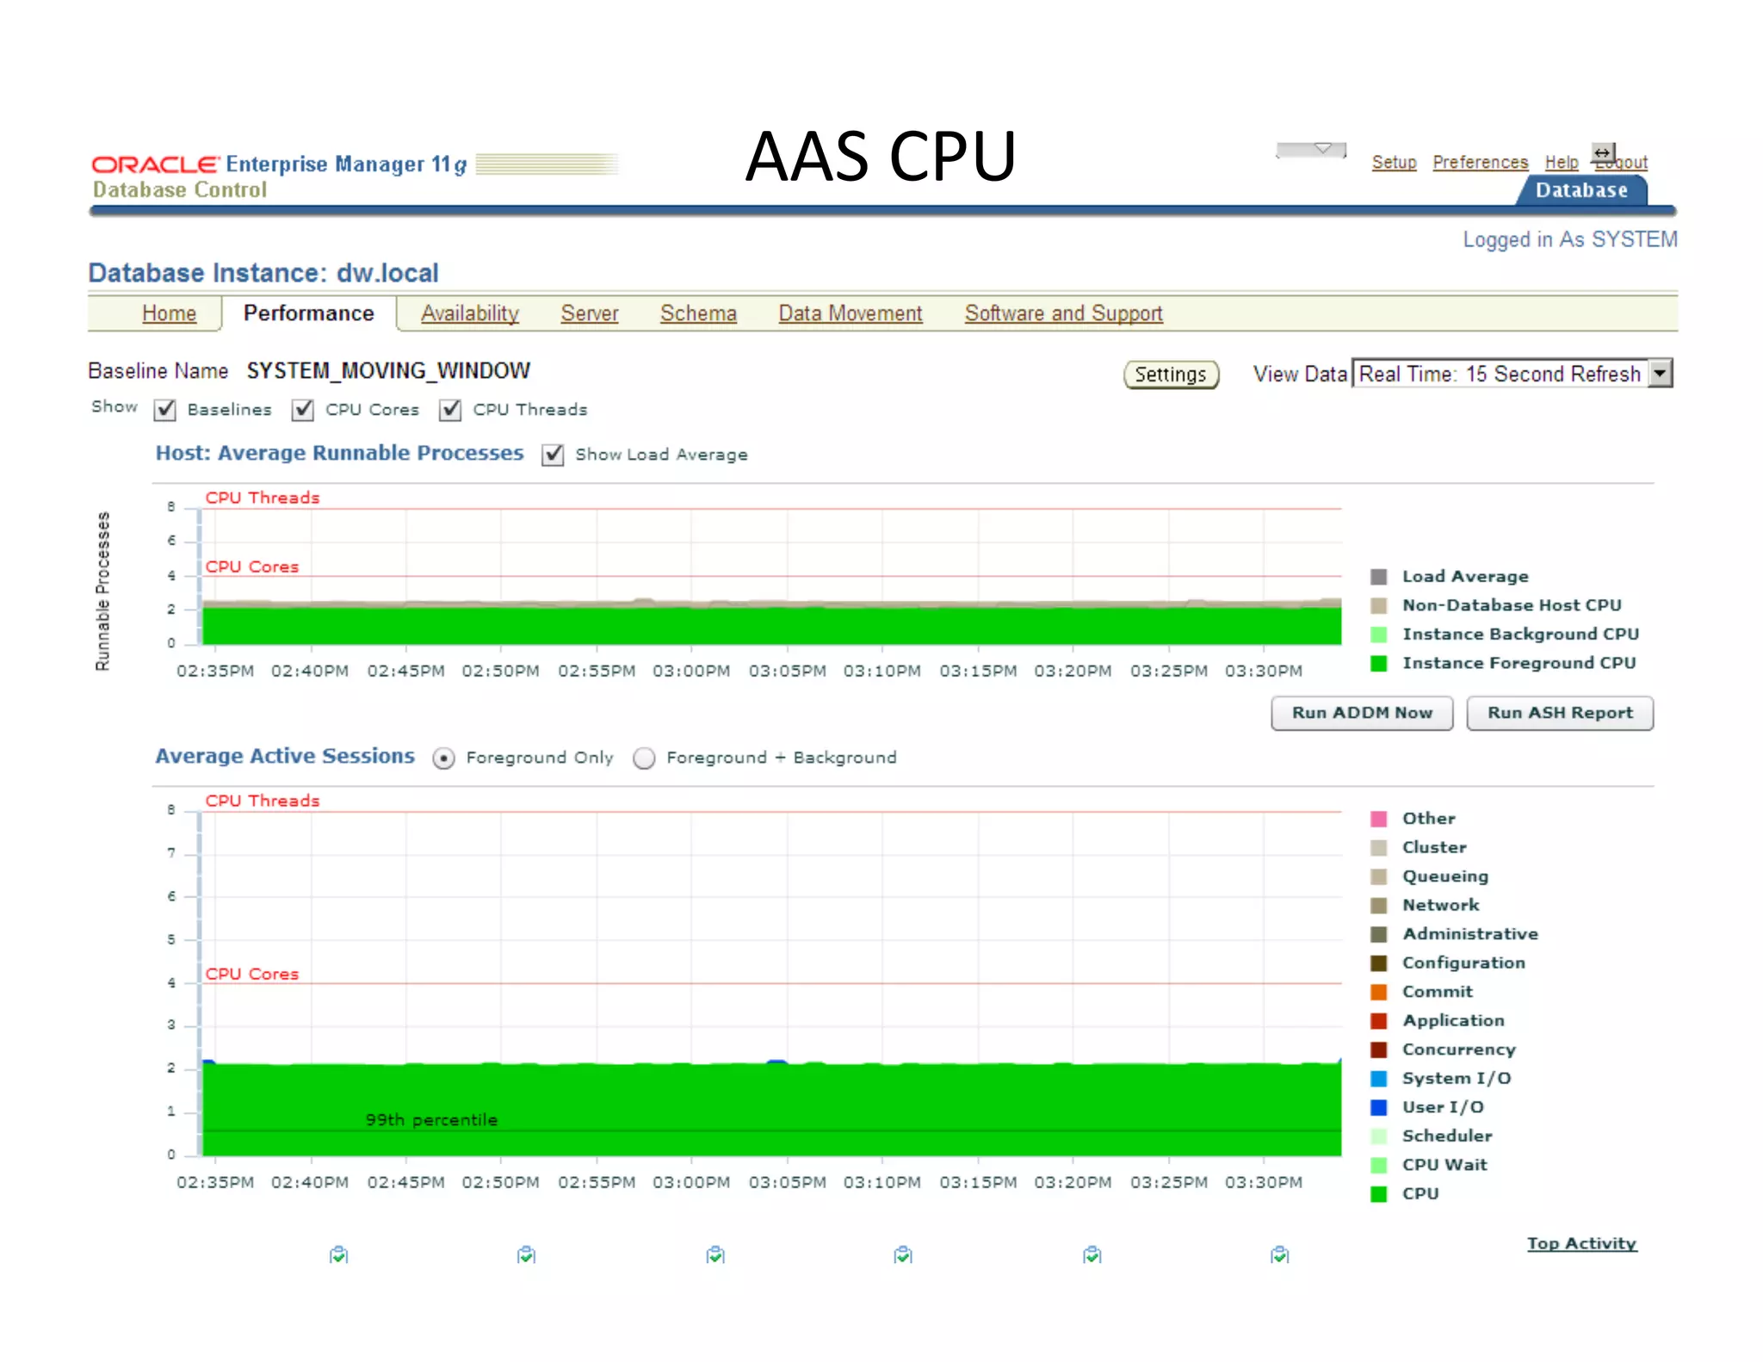
Task: Select the Foreground Only radio button
Action: pyautogui.click(x=443, y=758)
